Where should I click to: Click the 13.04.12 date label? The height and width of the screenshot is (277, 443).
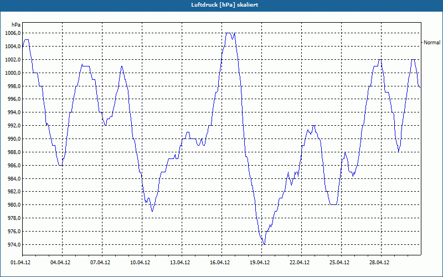pyautogui.click(x=180, y=263)
